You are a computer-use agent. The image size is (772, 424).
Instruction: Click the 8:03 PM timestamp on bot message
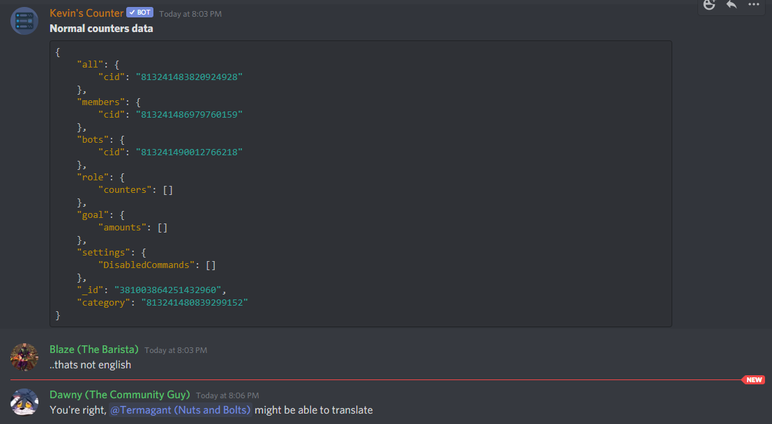coord(190,14)
